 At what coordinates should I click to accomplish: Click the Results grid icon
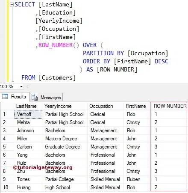click(x=5, y=97)
